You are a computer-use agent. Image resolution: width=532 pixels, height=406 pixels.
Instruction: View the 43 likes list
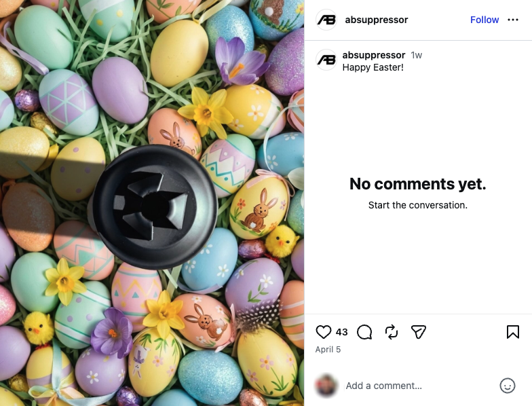coord(342,332)
